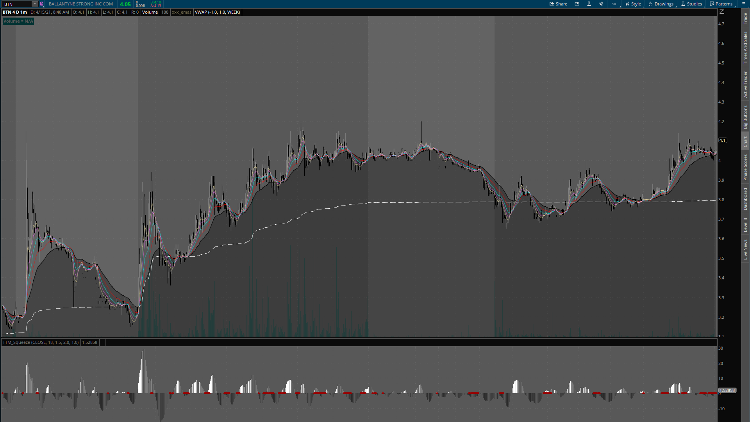This screenshot has height=422, width=750.
Task: Open the Drawings tools menu
Action: coord(661,4)
